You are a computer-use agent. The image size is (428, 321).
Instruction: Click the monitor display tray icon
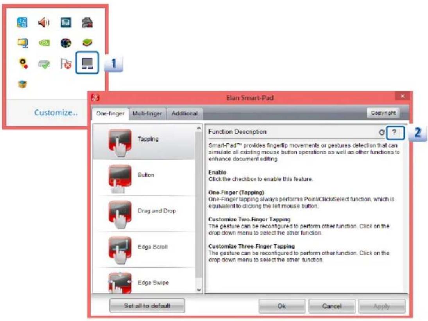(22, 43)
